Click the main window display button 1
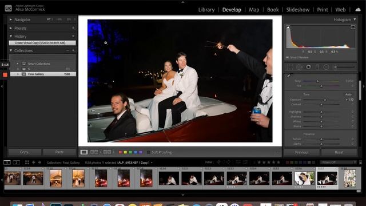 tap(7, 163)
